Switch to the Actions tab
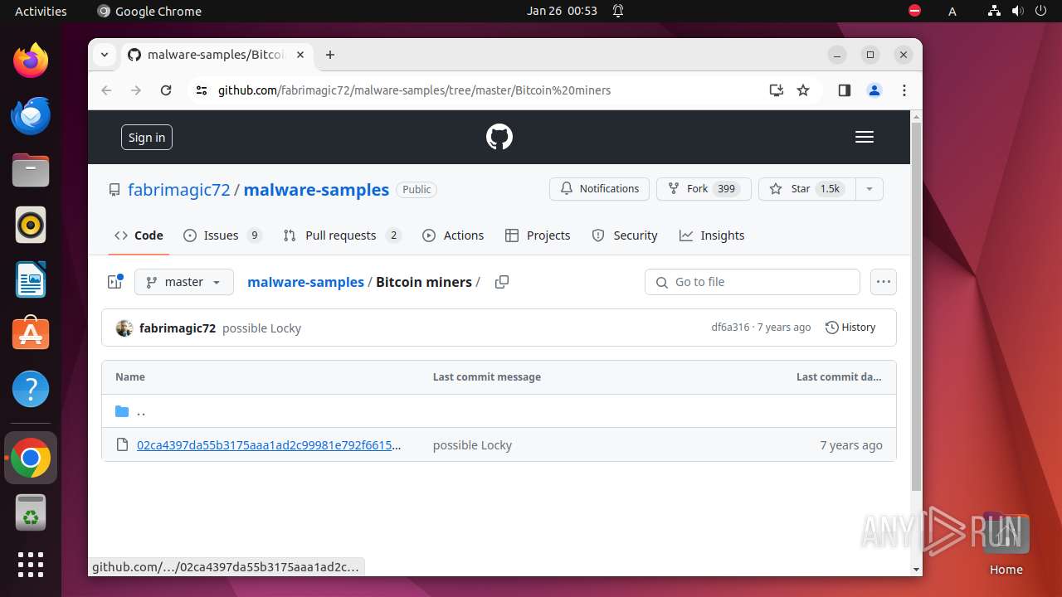Image resolution: width=1062 pixels, height=597 pixels. point(453,235)
